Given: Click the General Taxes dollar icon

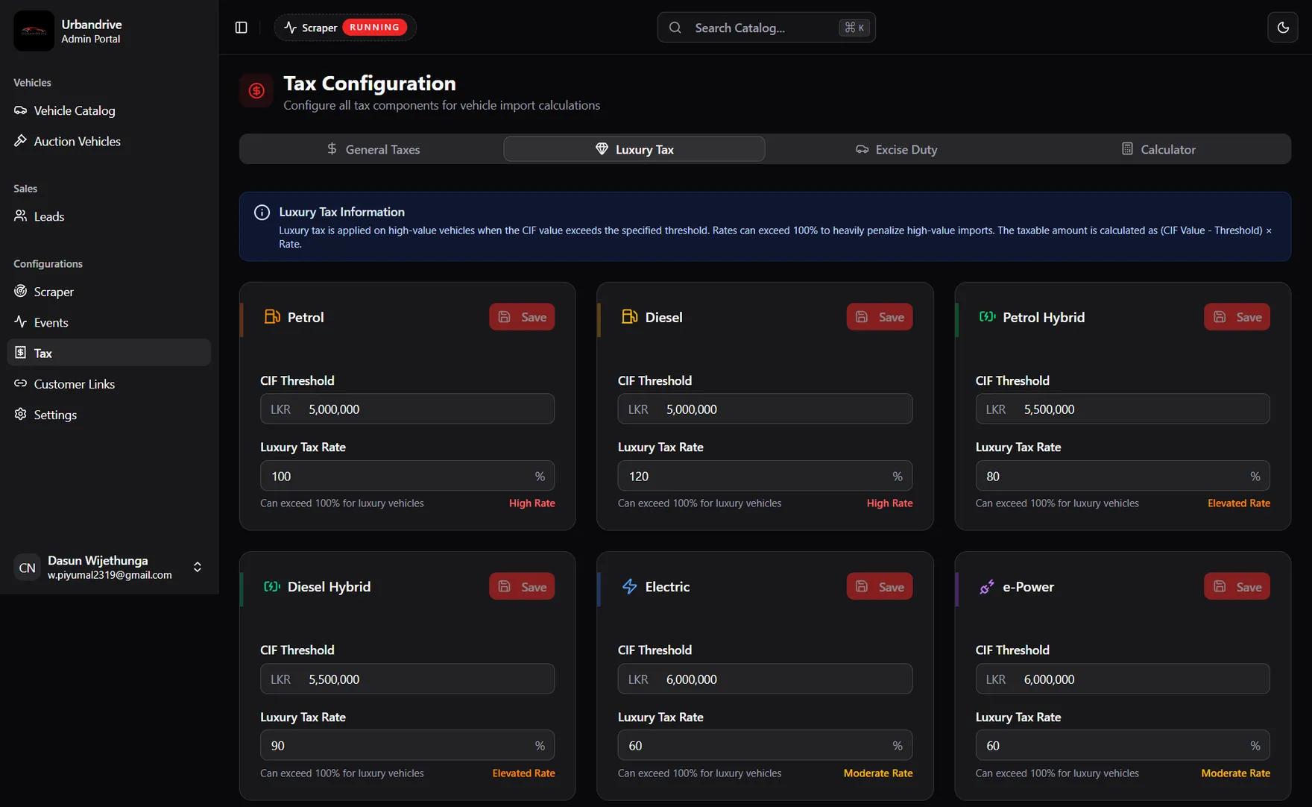Looking at the screenshot, I should tap(332, 149).
